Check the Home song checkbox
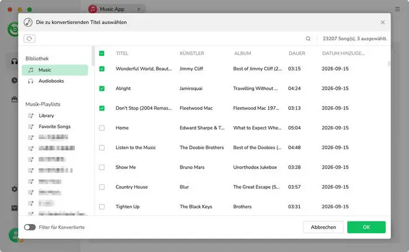Viewport: 409px width, 252px height. click(102, 128)
